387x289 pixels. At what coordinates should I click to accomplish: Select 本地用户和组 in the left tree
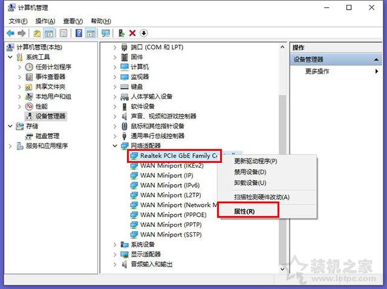pyautogui.click(x=53, y=97)
